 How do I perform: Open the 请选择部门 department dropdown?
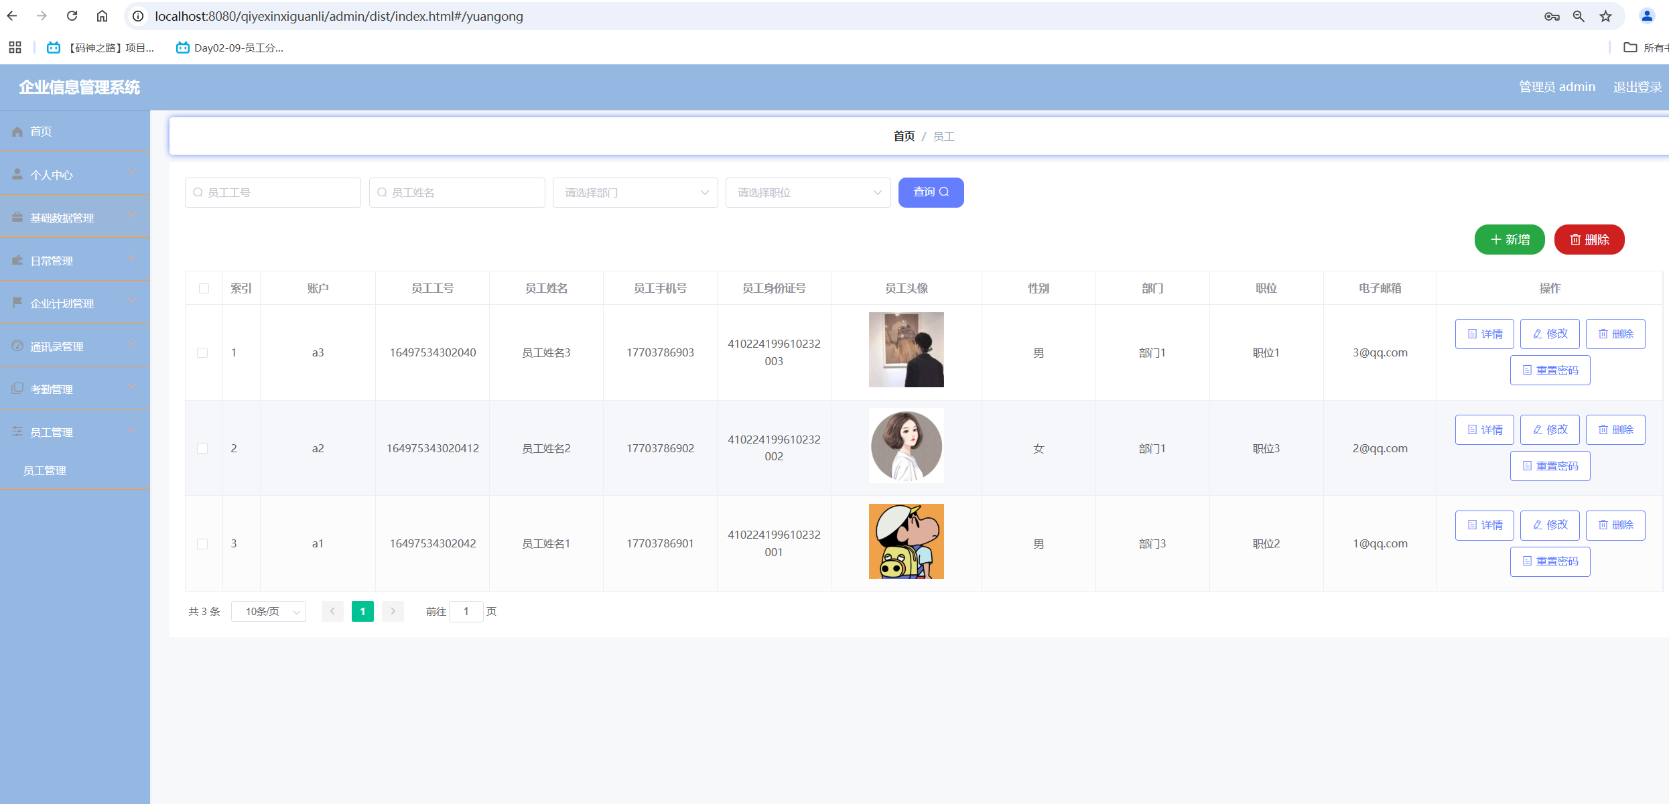click(x=635, y=192)
